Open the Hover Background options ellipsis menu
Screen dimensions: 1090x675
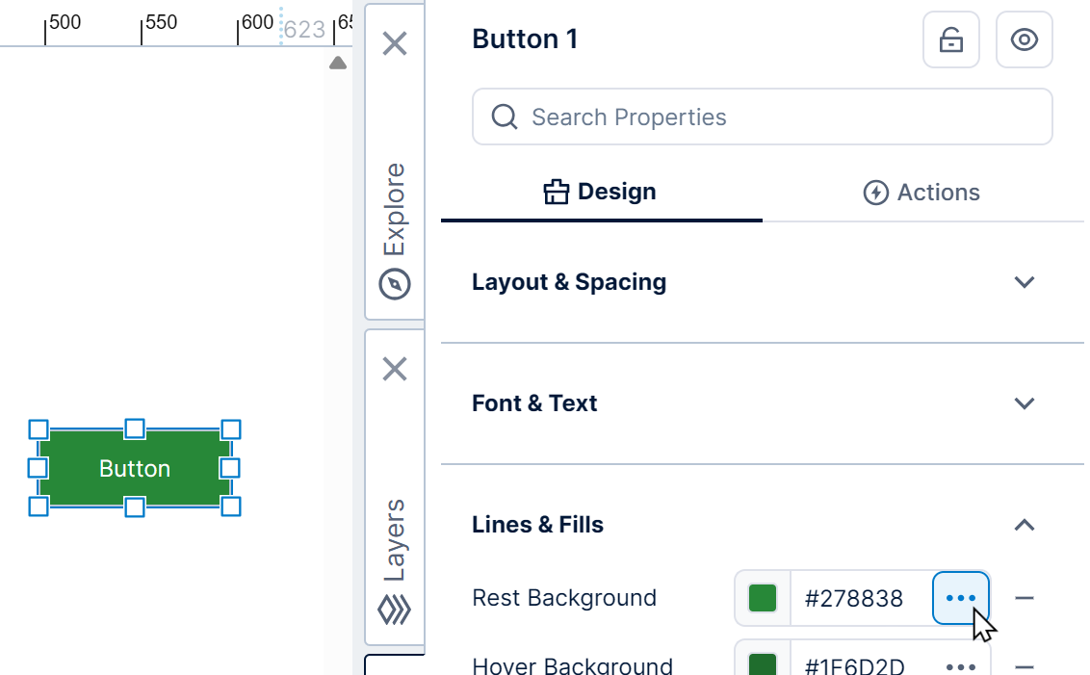pos(960,666)
